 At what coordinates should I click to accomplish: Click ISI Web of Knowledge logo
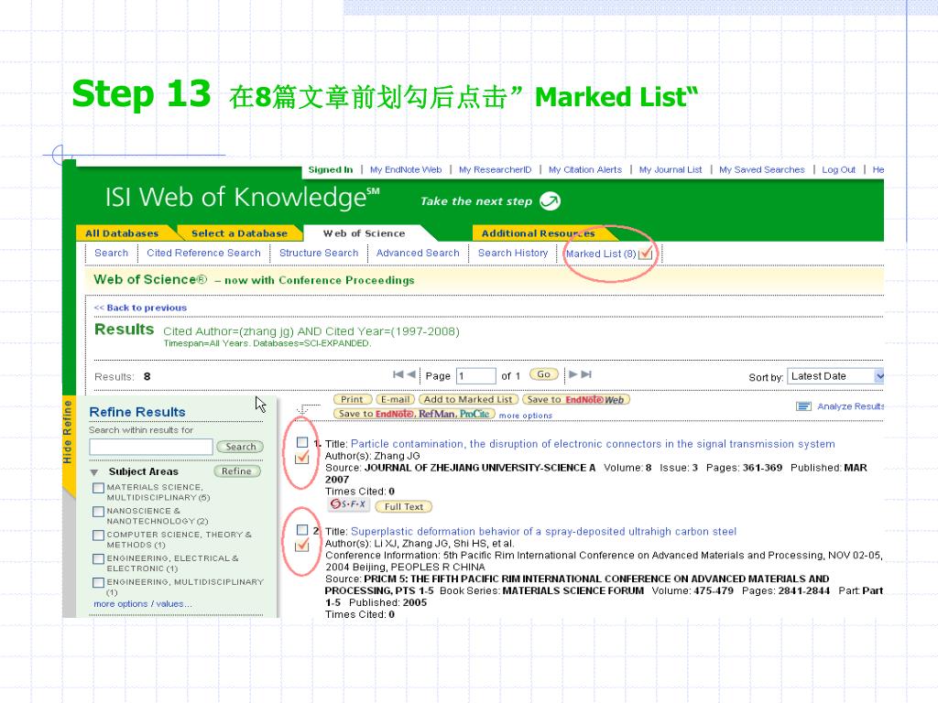click(242, 198)
